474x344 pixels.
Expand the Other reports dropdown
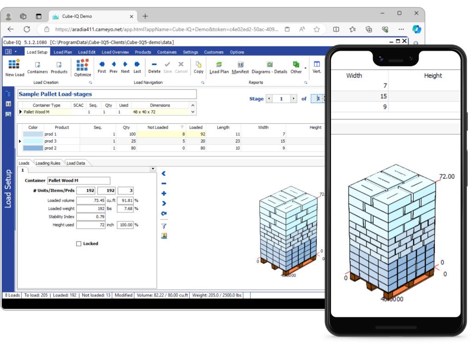tap(305, 68)
